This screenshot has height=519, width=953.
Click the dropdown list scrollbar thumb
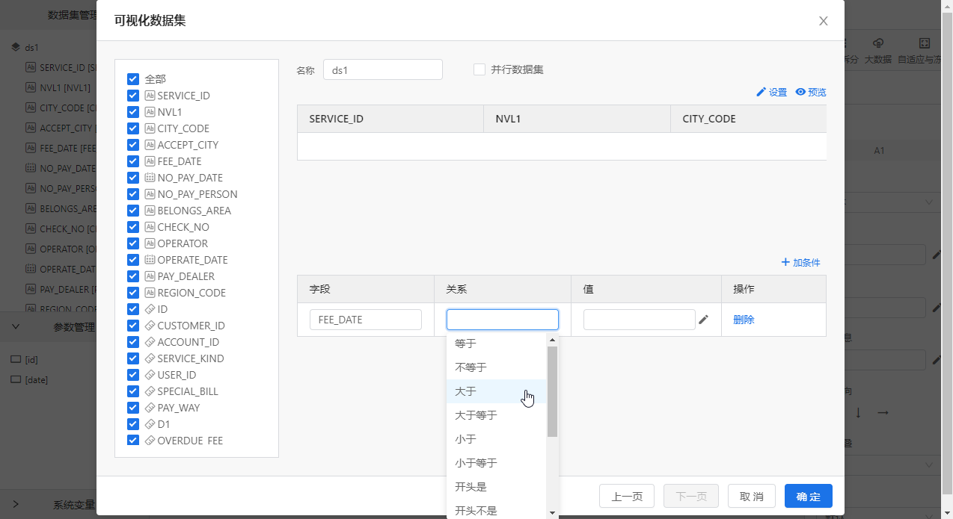[x=553, y=391]
